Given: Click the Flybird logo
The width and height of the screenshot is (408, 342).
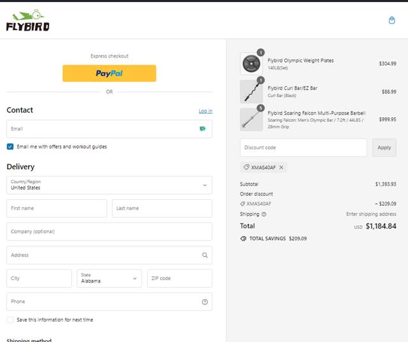Looking at the screenshot, I should (28, 20).
